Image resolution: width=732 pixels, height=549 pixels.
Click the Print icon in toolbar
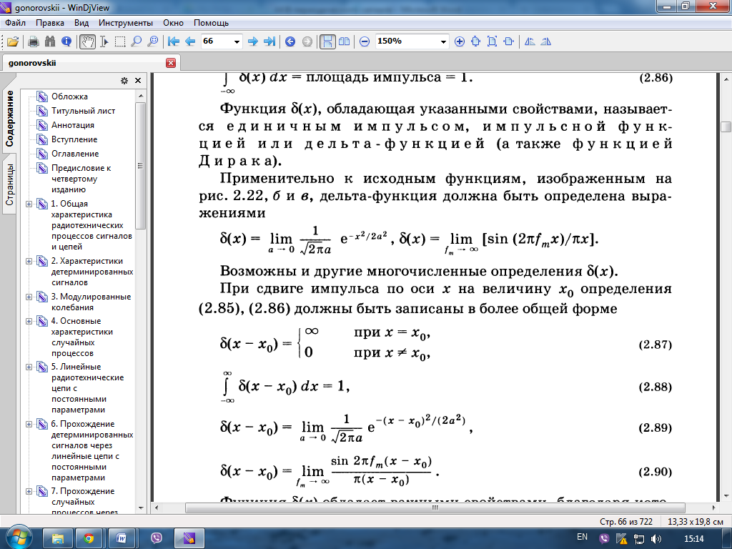pyautogui.click(x=33, y=41)
